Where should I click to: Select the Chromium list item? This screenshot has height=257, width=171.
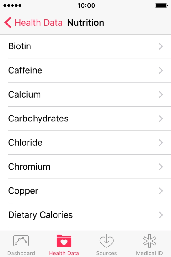85,167
